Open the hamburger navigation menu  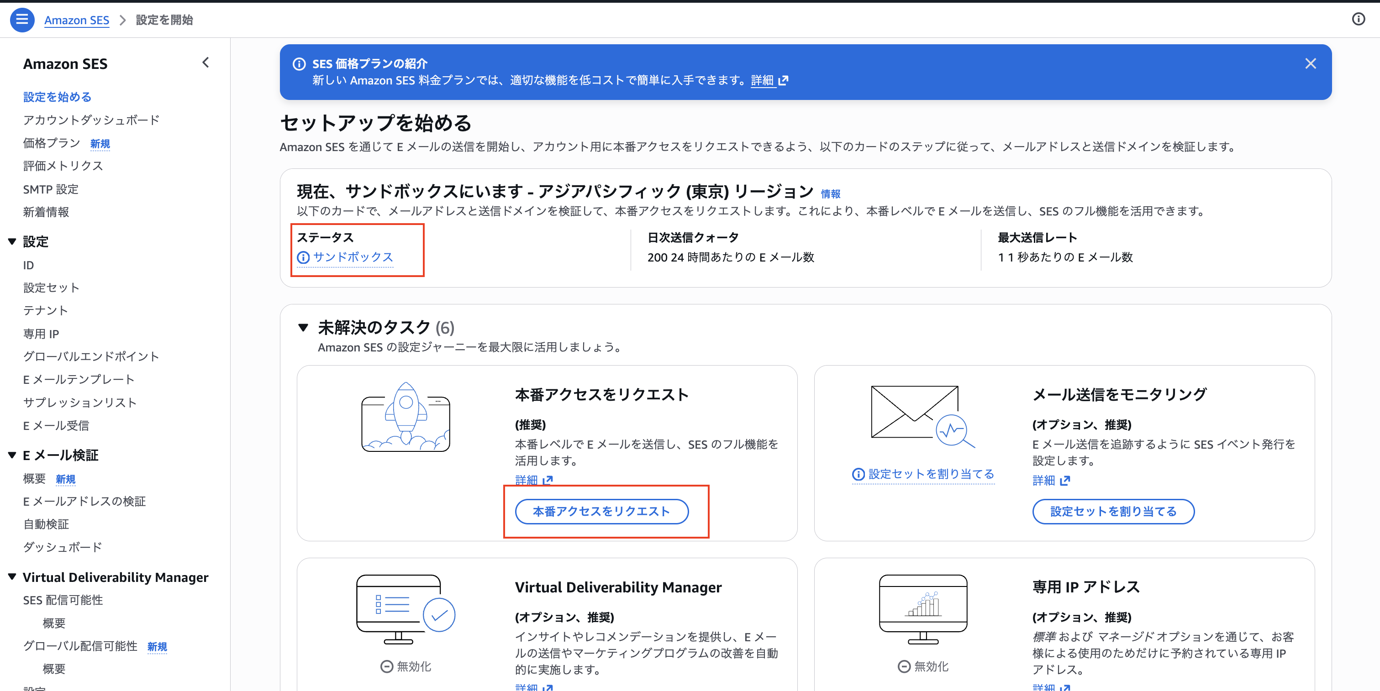[x=22, y=20]
